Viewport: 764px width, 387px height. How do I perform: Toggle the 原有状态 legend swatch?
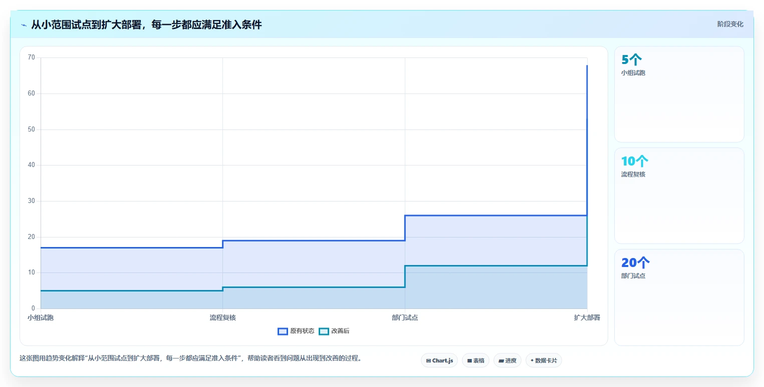[x=283, y=331]
